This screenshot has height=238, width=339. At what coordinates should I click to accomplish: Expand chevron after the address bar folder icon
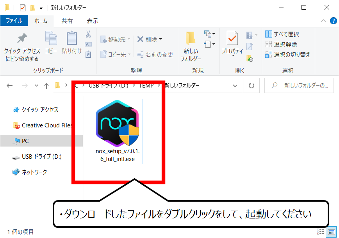point(66,85)
